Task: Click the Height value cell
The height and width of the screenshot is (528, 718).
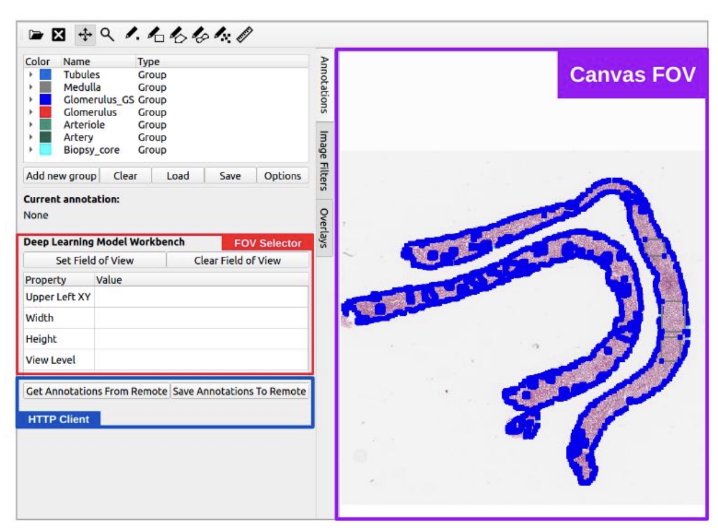Action: 201,339
